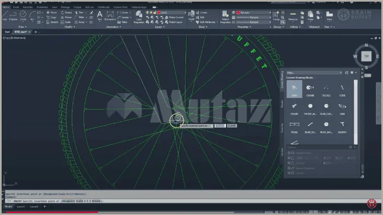The image size is (383, 215).
Task: Click the Scale tool
Action: 66,22
